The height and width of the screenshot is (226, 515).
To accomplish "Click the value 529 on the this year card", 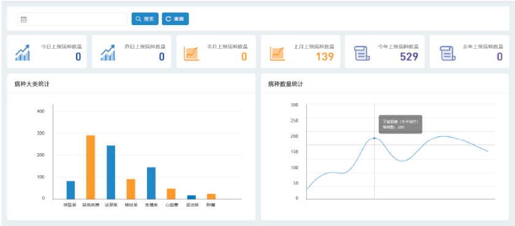I will 409,57.
